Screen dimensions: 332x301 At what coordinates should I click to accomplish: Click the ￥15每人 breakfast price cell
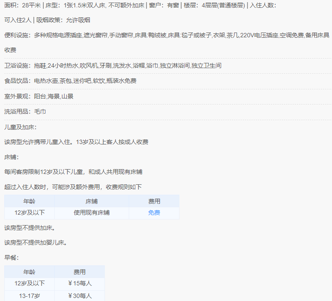80,283
